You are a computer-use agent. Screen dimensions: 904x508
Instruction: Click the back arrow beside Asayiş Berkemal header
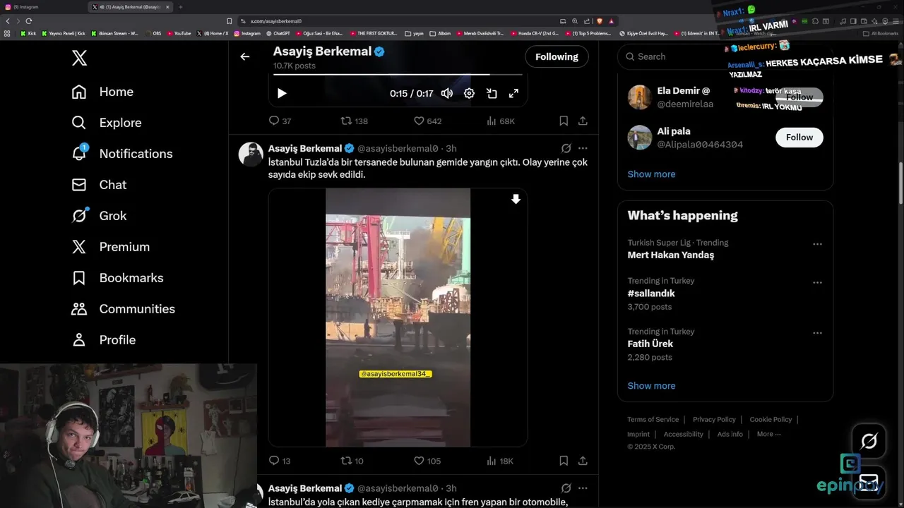(x=244, y=56)
